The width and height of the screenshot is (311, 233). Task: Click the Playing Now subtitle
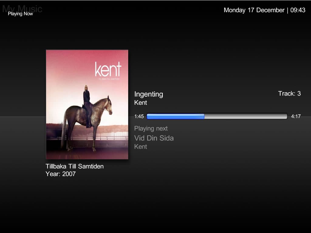[20, 14]
